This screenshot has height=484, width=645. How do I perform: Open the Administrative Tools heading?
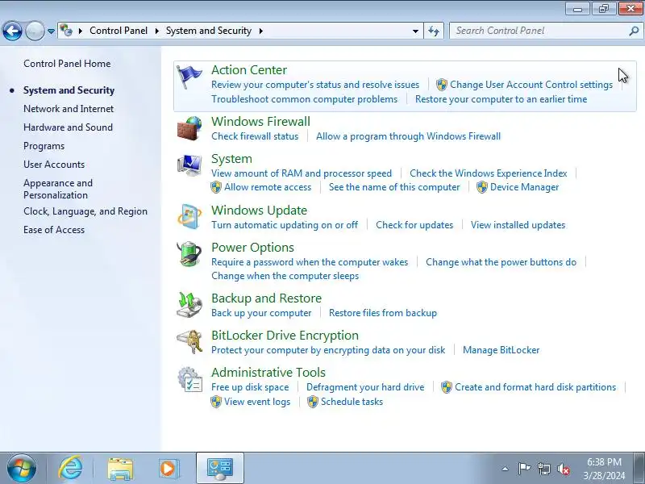coord(268,373)
